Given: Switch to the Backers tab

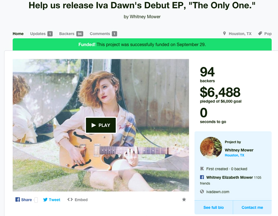Looking at the screenshot, I should pyautogui.click(x=71, y=34).
